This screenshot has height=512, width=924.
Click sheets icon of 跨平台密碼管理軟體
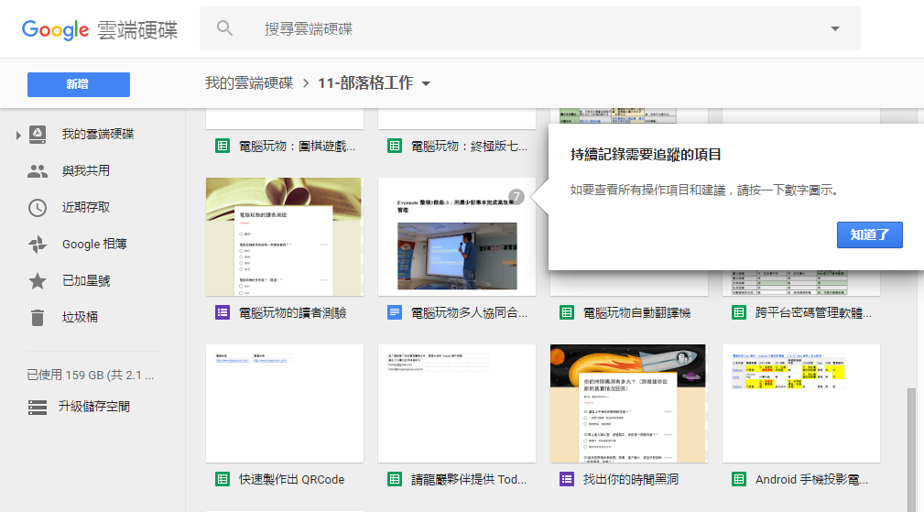coord(738,312)
